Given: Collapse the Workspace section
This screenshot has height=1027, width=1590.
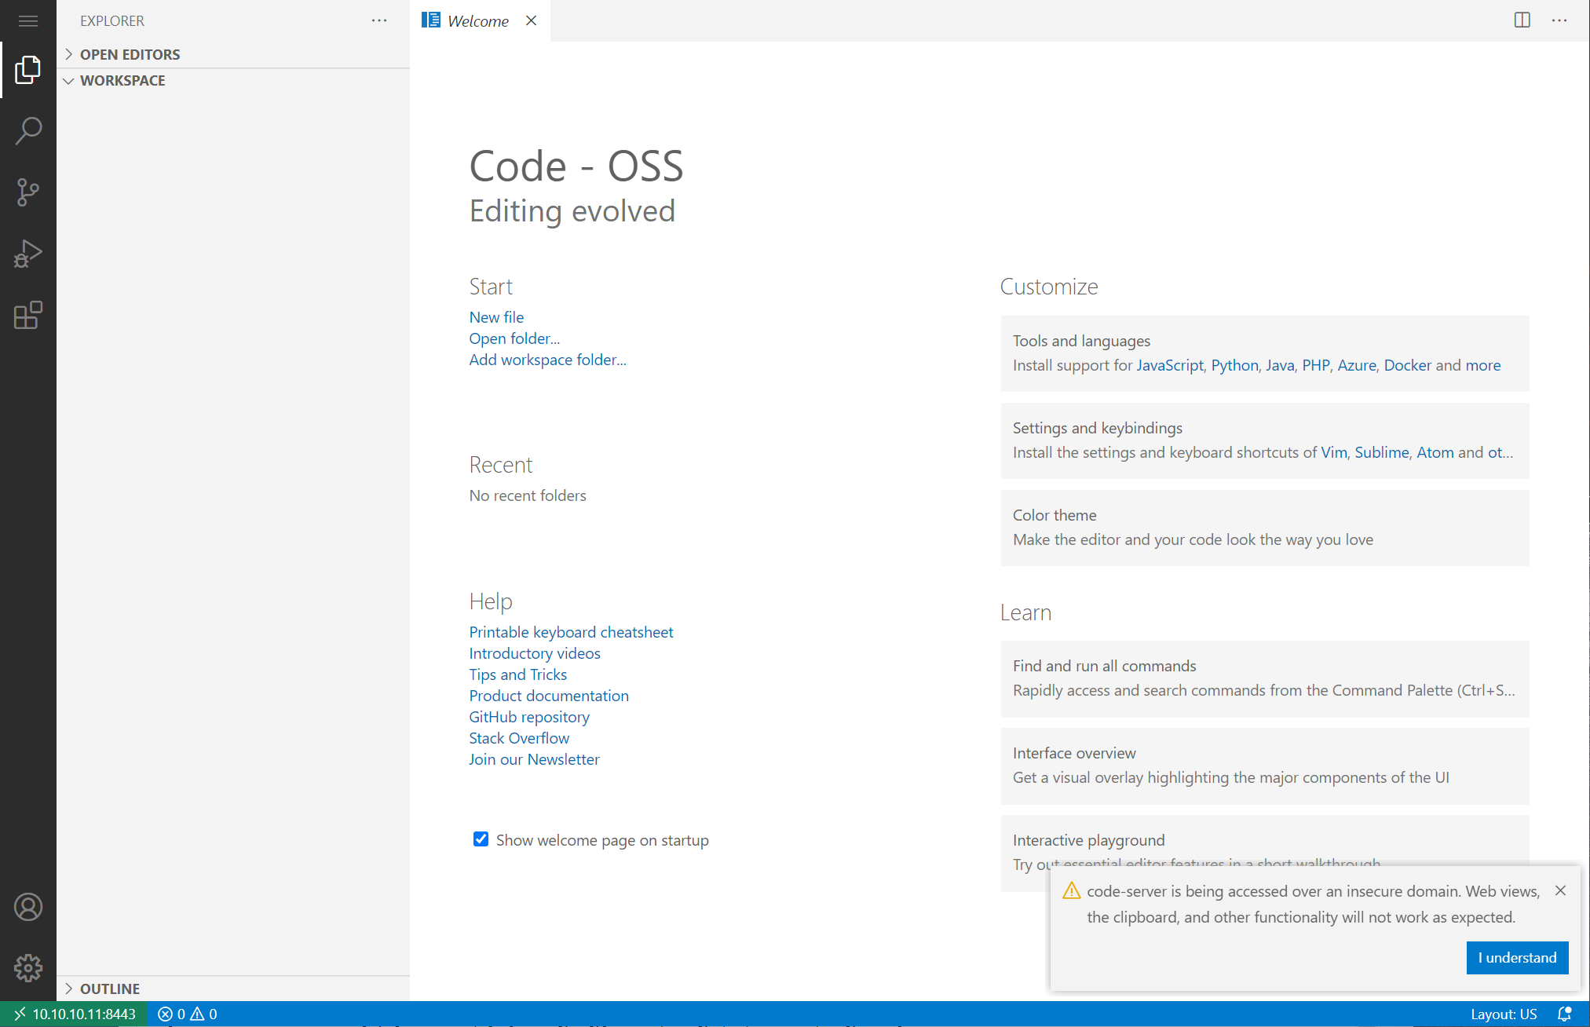Looking at the screenshot, I should pyautogui.click(x=122, y=80).
